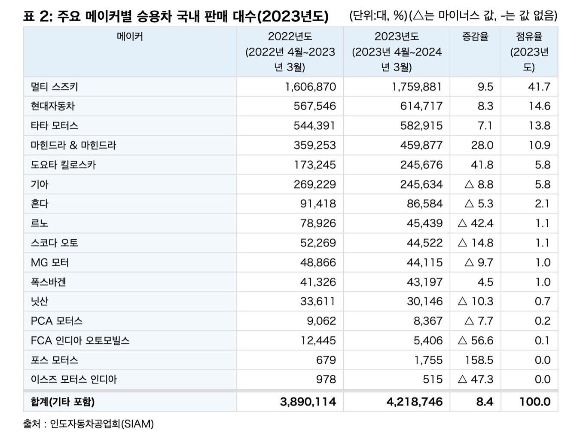The height and width of the screenshot is (439, 580).
Task: Click the value 269,229 in 기아 row
Action: pyautogui.click(x=315, y=184)
